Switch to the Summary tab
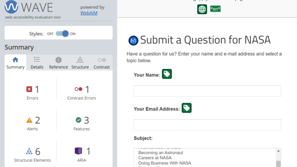Image resolution: width=297 pixels, height=167 pixels. click(15, 63)
